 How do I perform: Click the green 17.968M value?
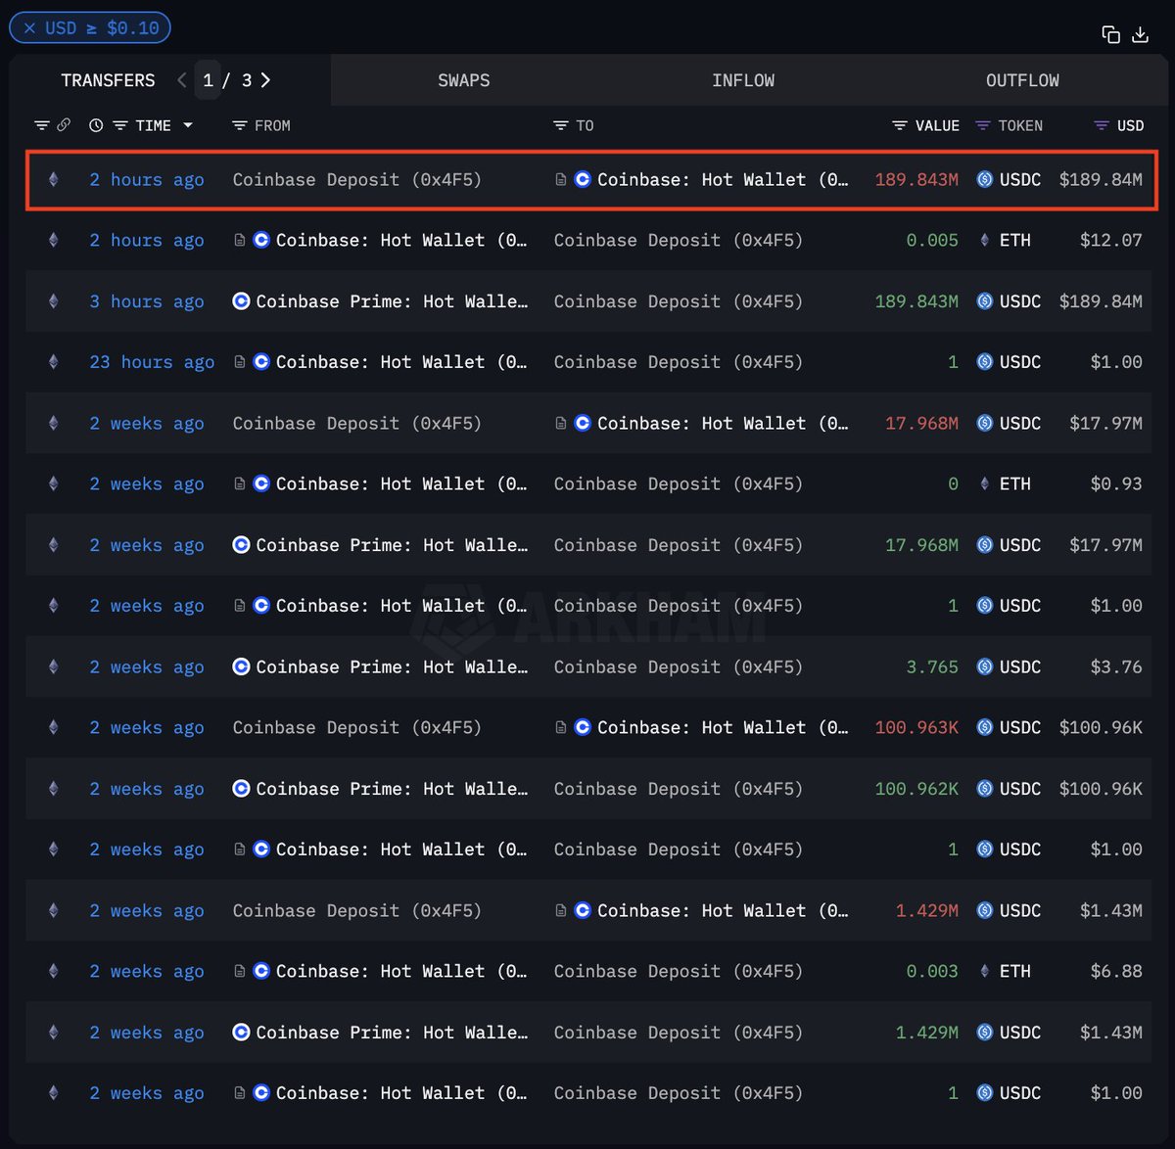pyautogui.click(x=921, y=545)
